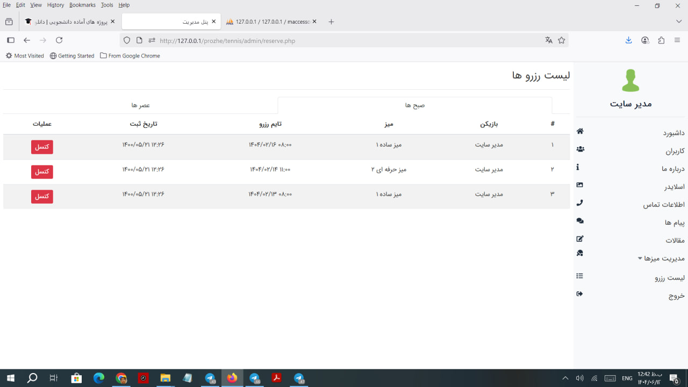Click the list icon beside لیست رزرو
This screenshot has height=387, width=688.
click(579, 276)
